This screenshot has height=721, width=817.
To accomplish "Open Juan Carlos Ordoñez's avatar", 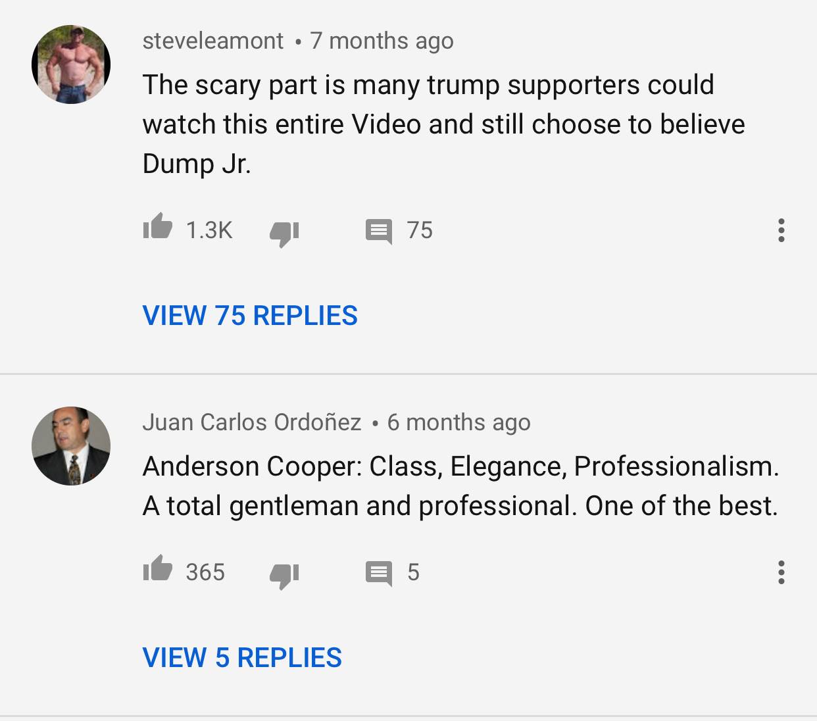I will click(71, 446).
